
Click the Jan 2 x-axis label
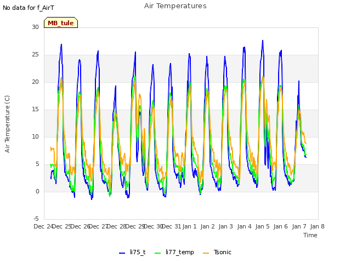(x=207, y=226)
